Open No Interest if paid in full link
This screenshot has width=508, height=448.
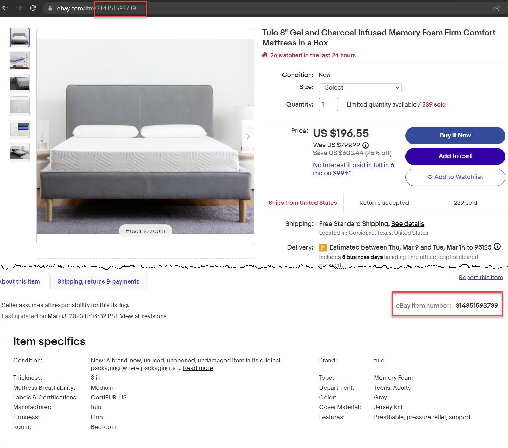point(353,169)
